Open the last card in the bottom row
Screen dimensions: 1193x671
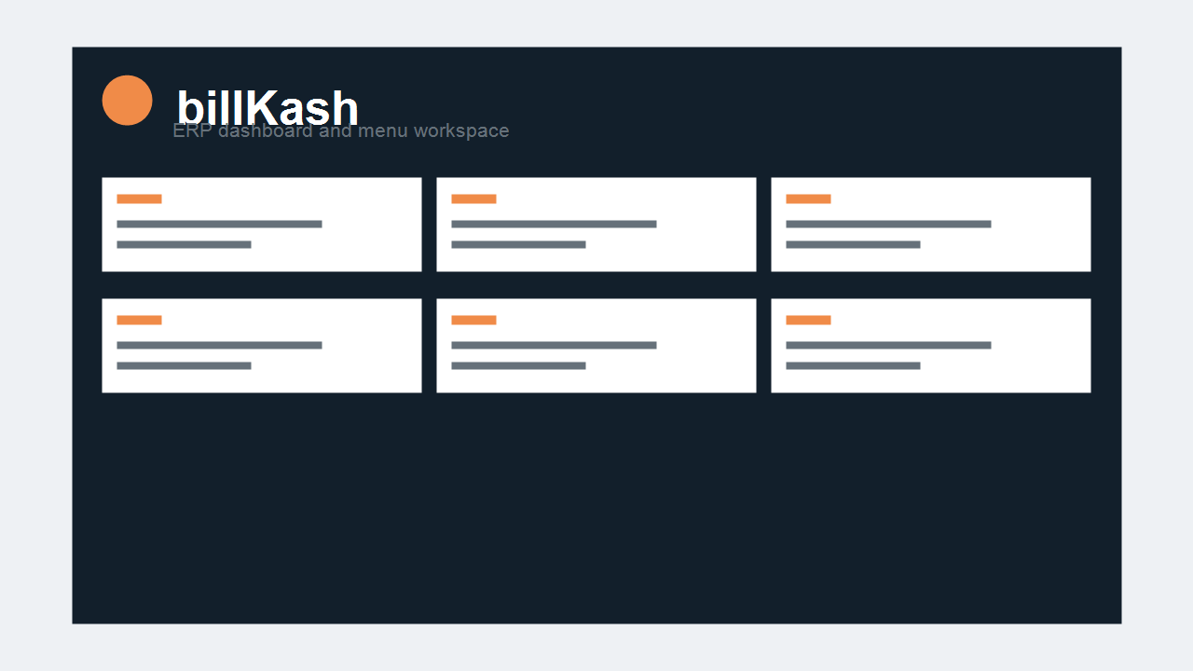931,346
